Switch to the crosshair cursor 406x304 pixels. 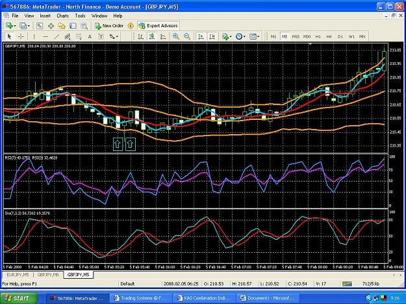click(21, 37)
